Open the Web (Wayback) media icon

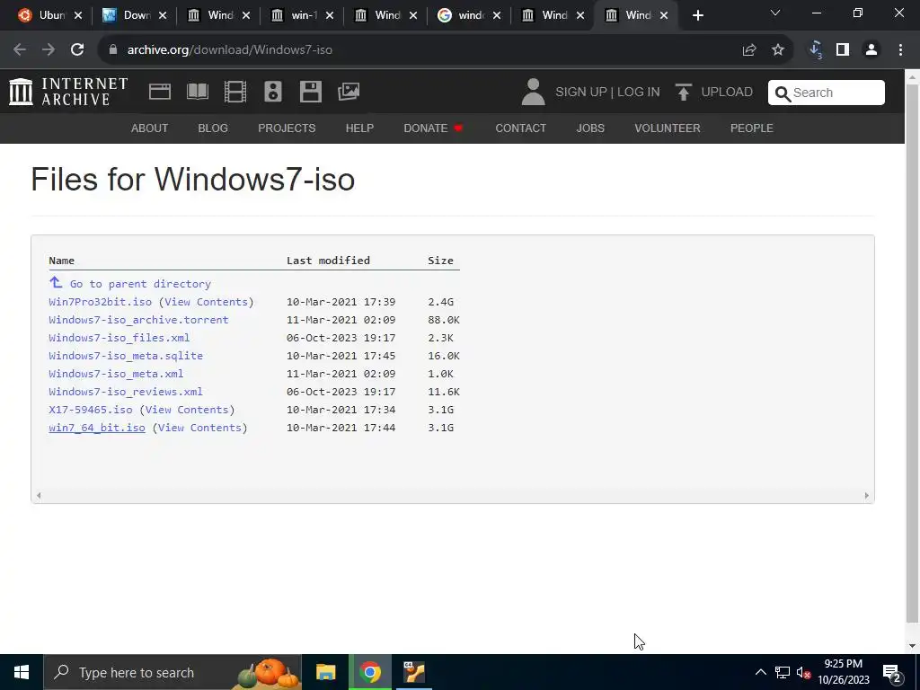click(160, 93)
